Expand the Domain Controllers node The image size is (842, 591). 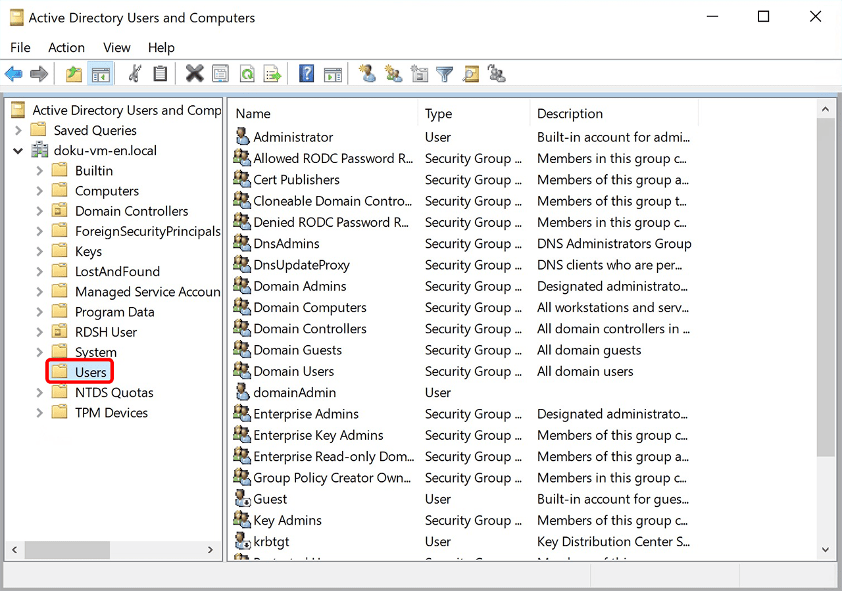pos(39,212)
